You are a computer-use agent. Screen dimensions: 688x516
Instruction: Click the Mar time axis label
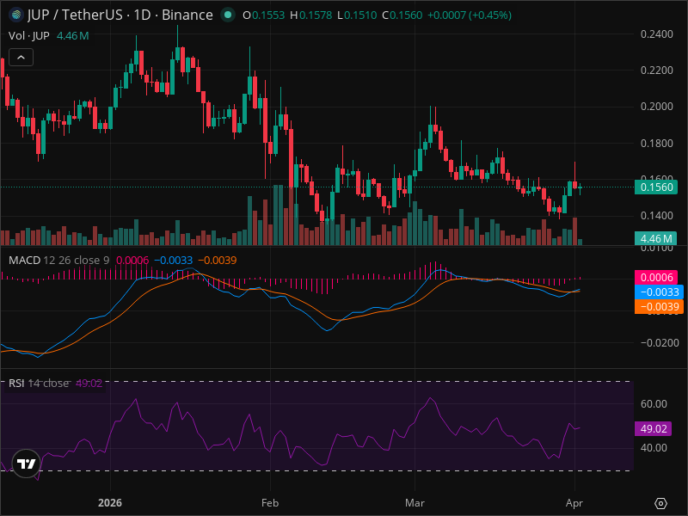pyautogui.click(x=415, y=503)
